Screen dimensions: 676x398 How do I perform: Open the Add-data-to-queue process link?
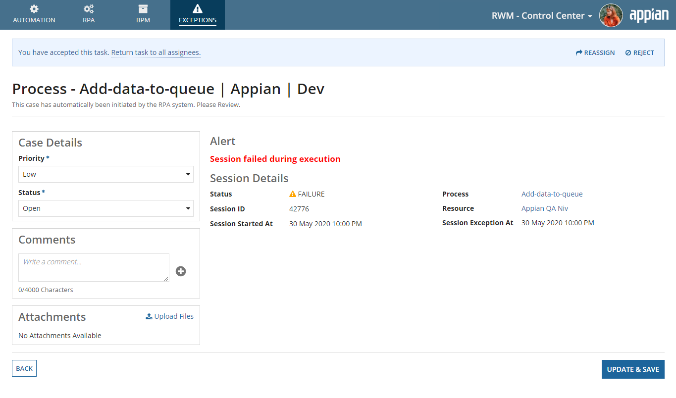[552, 194]
